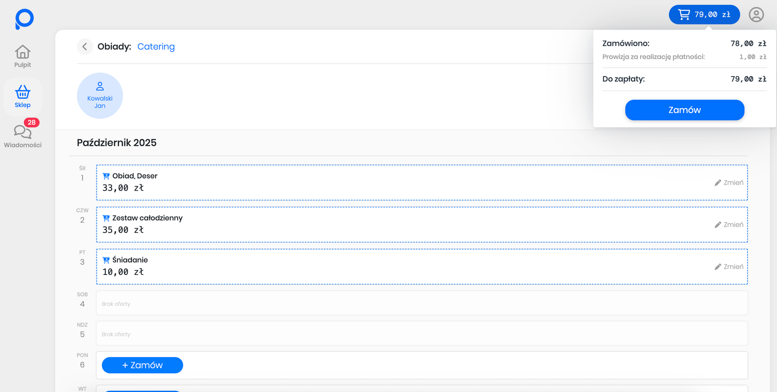The height and width of the screenshot is (392, 777).
Task: Edit the Zestaw całodzienny order via Zmień
Action: click(729, 225)
